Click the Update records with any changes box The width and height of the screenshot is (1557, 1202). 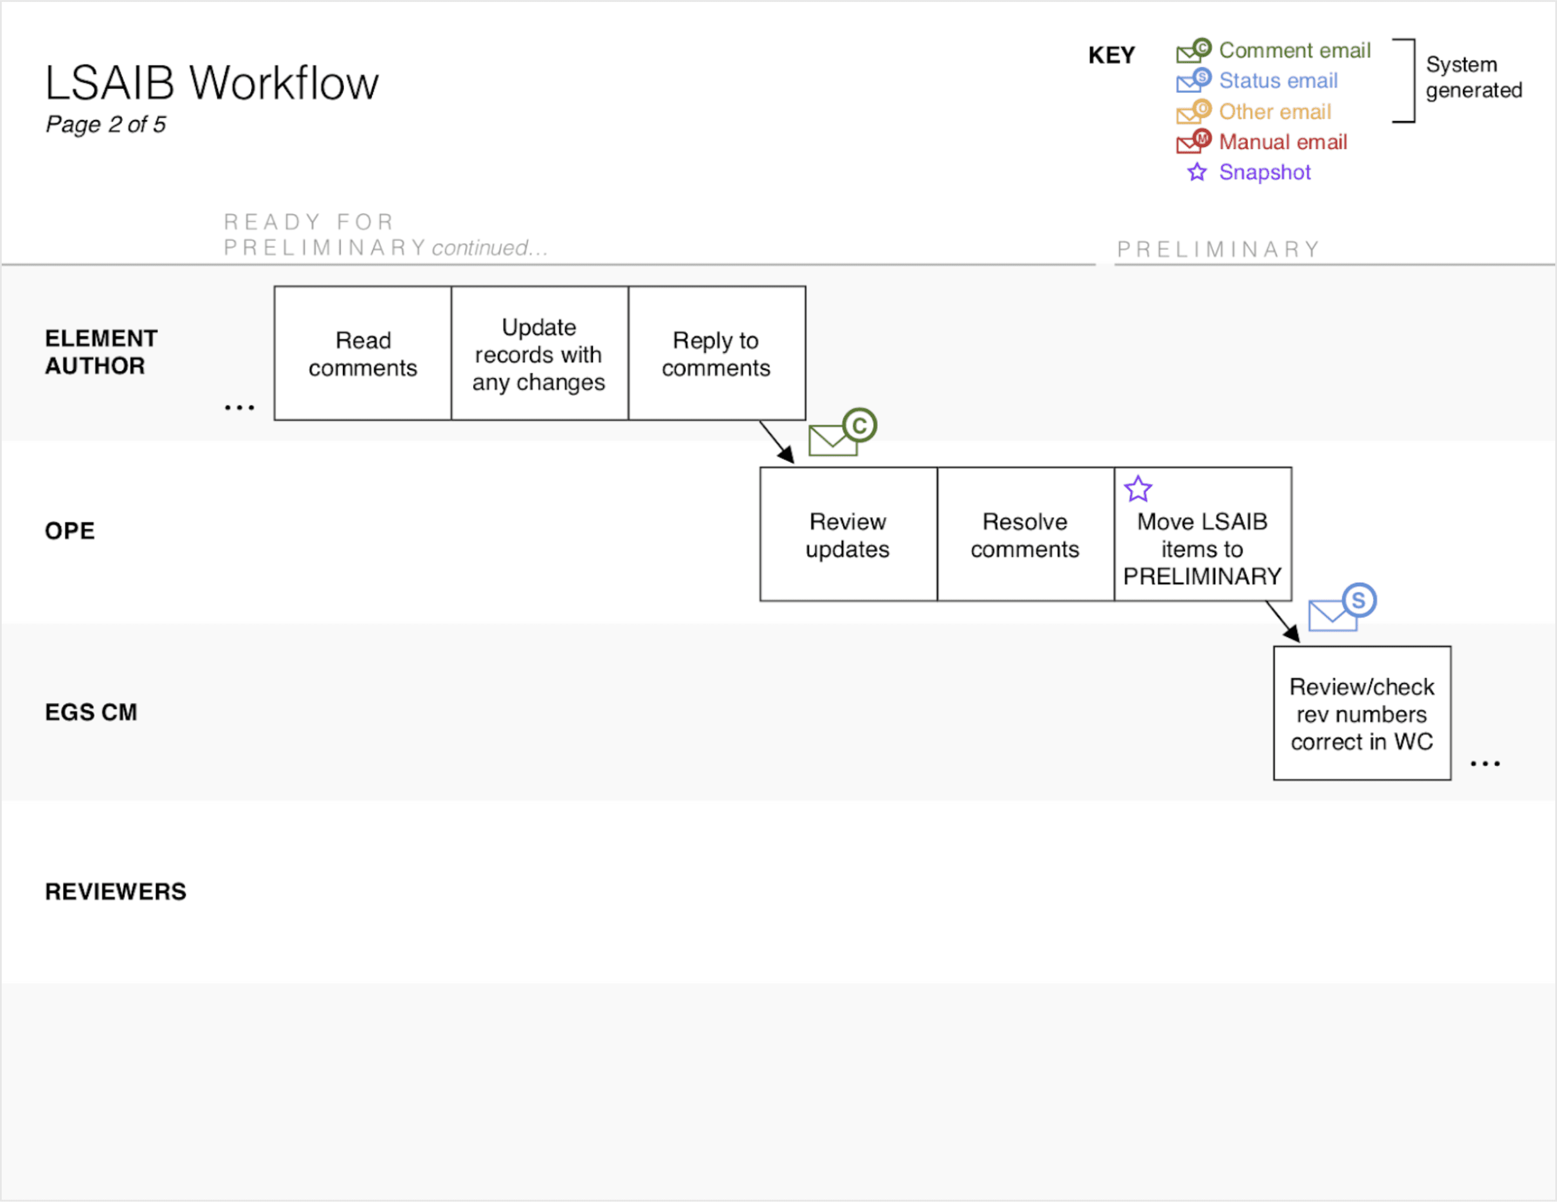click(539, 353)
